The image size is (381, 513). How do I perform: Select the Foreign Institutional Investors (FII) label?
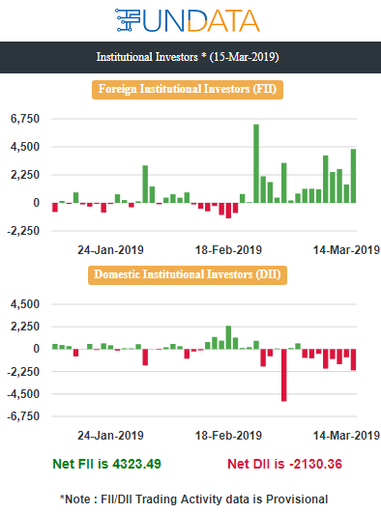coord(188,89)
